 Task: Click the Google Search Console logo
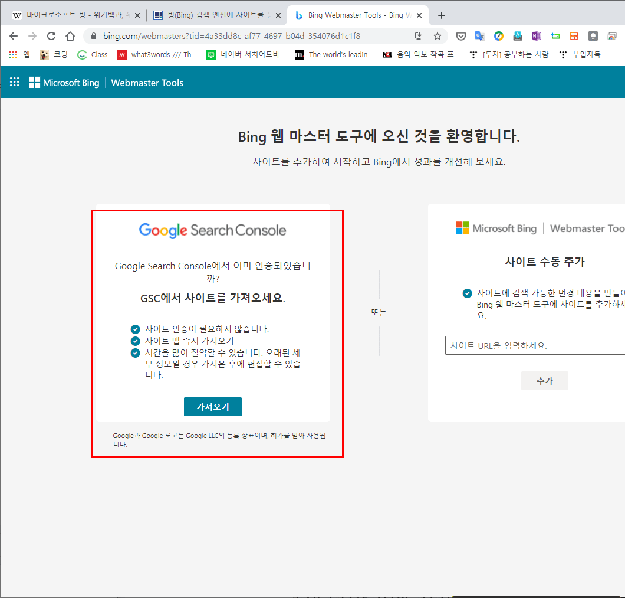[212, 230]
